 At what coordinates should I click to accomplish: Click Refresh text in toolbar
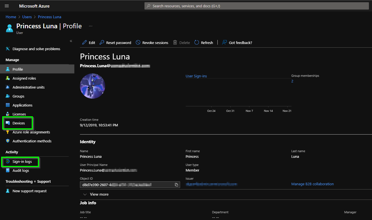207,43
